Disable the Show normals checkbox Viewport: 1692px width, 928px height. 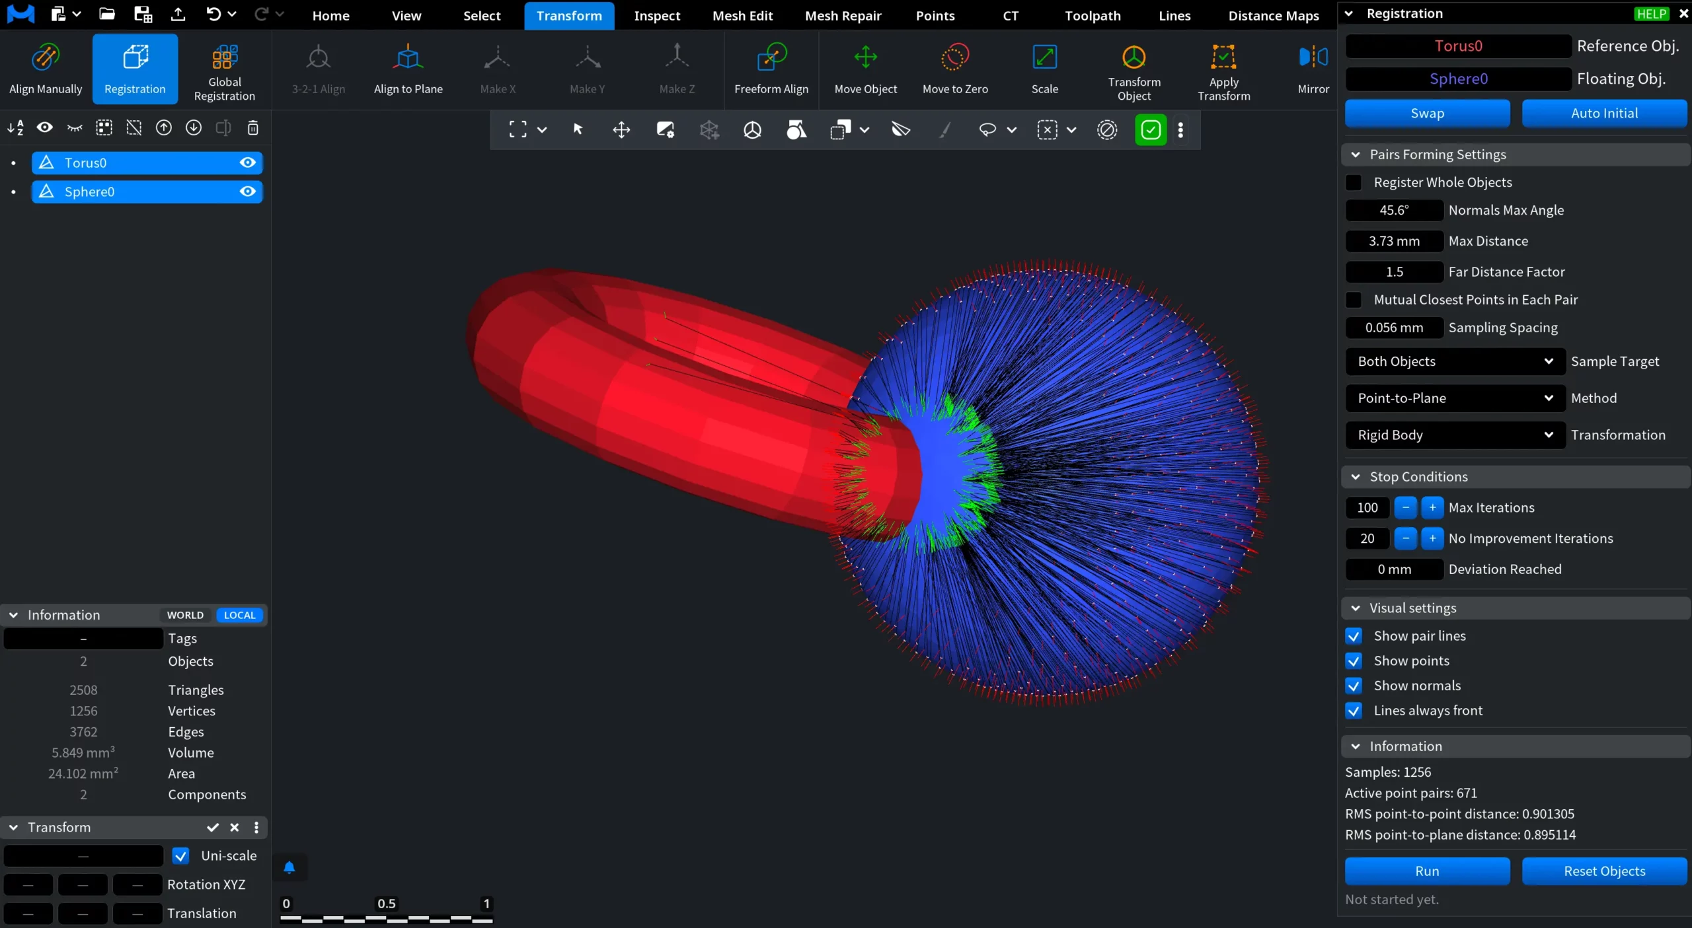click(x=1354, y=686)
